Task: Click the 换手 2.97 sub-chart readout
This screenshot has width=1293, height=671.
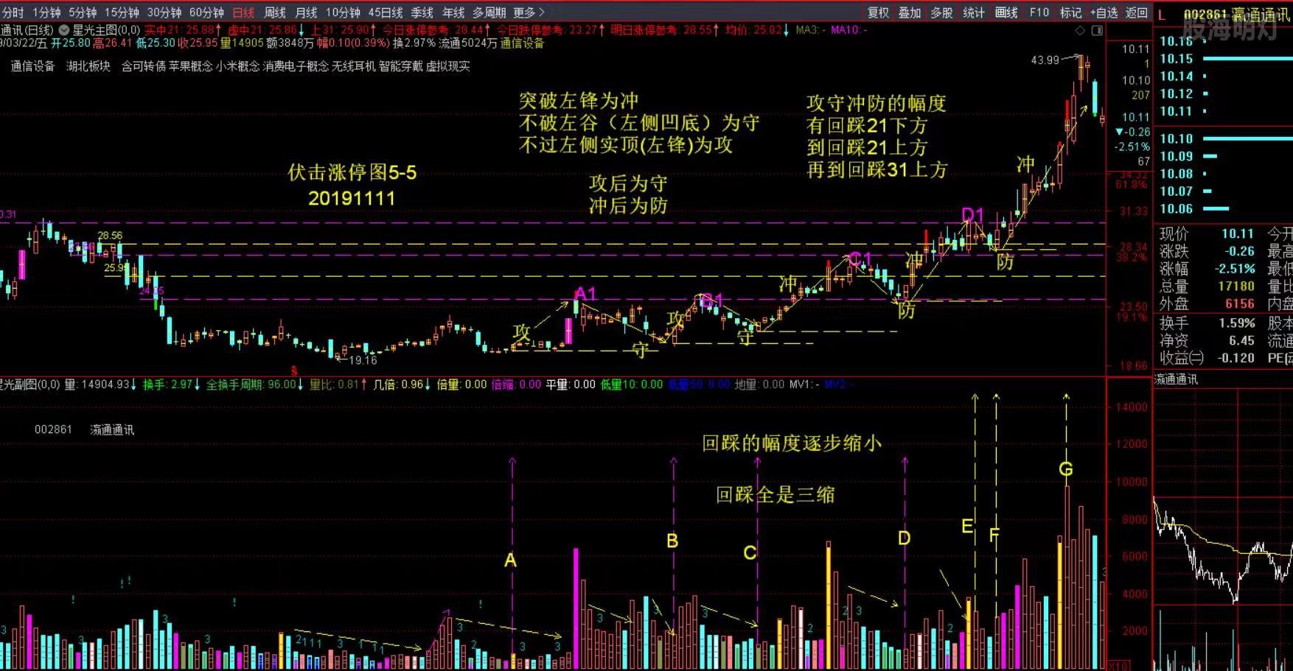Action: (x=171, y=384)
